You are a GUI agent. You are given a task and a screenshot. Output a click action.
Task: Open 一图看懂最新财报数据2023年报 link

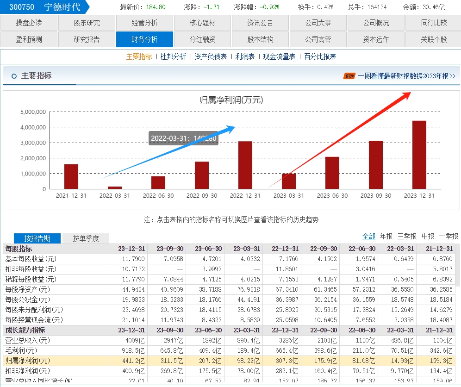click(x=406, y=76)
